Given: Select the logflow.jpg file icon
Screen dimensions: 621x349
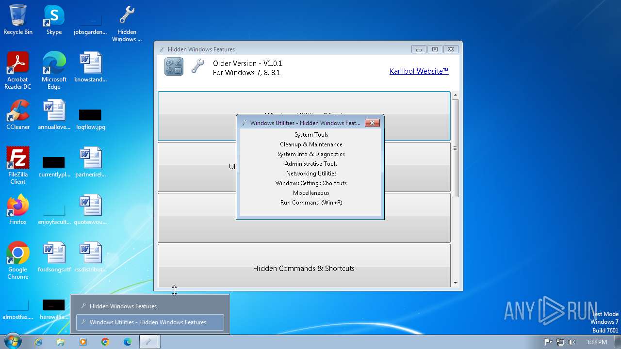Looking at the screenshot, I should (x=90, y=119).
